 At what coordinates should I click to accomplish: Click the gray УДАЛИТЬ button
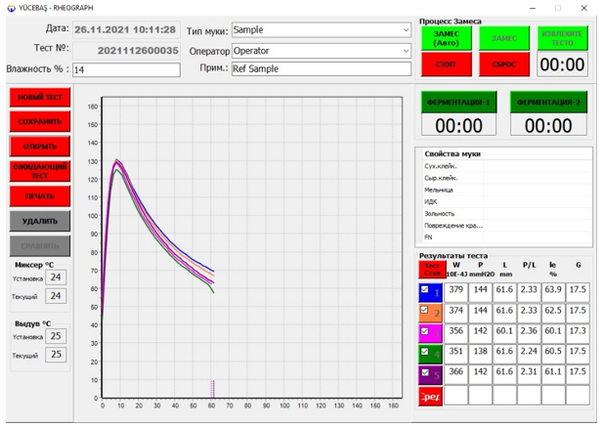click(40, 221)
